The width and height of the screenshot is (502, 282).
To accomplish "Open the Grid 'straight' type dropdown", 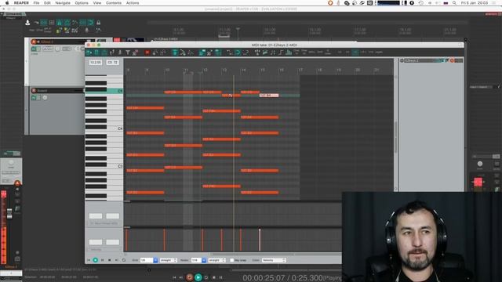I will [x=169, y=260].
